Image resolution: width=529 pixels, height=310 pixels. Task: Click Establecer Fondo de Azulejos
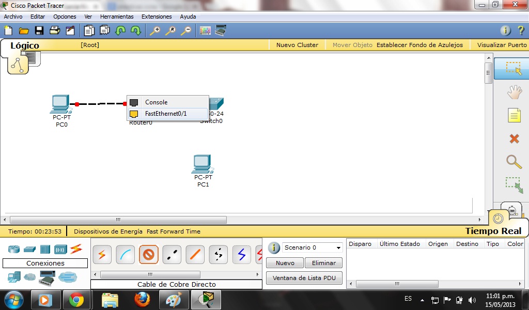(x=419, y=45)
